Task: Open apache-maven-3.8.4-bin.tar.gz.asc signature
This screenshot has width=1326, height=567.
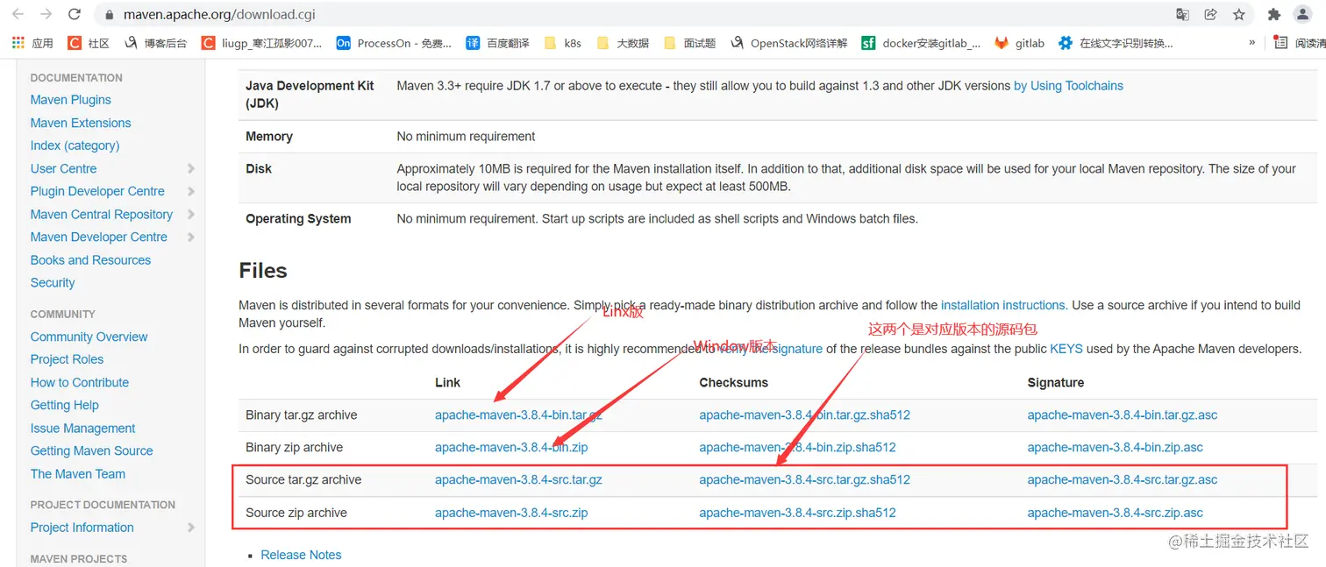Action: click(1123, 415)
